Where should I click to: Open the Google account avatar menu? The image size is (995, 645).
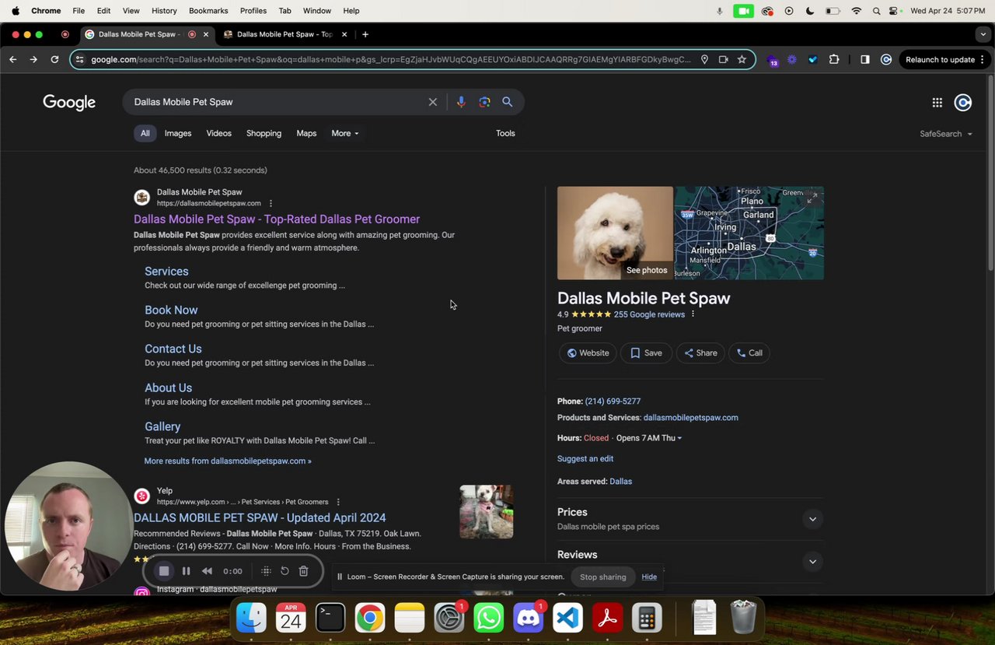point(963,103)
